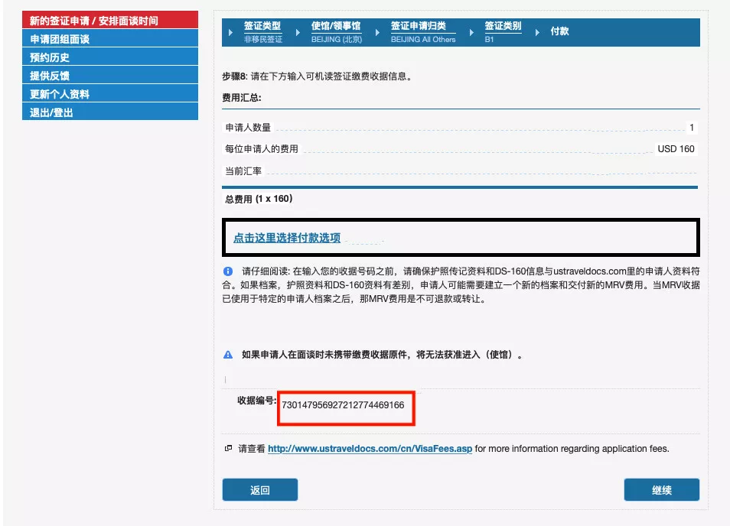This screenshot has width=730, height=526.
Task: Click arrow icon before 签证类型
Action: pos(230,33)
